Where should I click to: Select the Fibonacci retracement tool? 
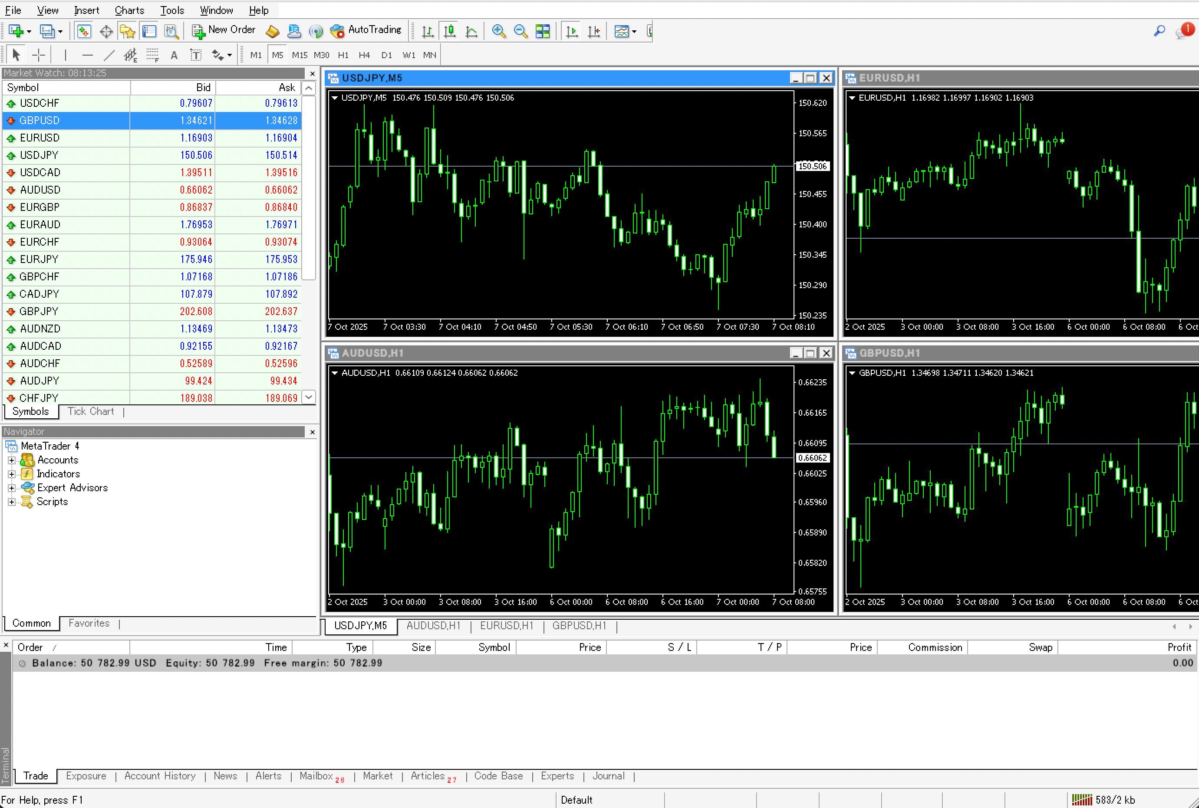tap(152, 55)
